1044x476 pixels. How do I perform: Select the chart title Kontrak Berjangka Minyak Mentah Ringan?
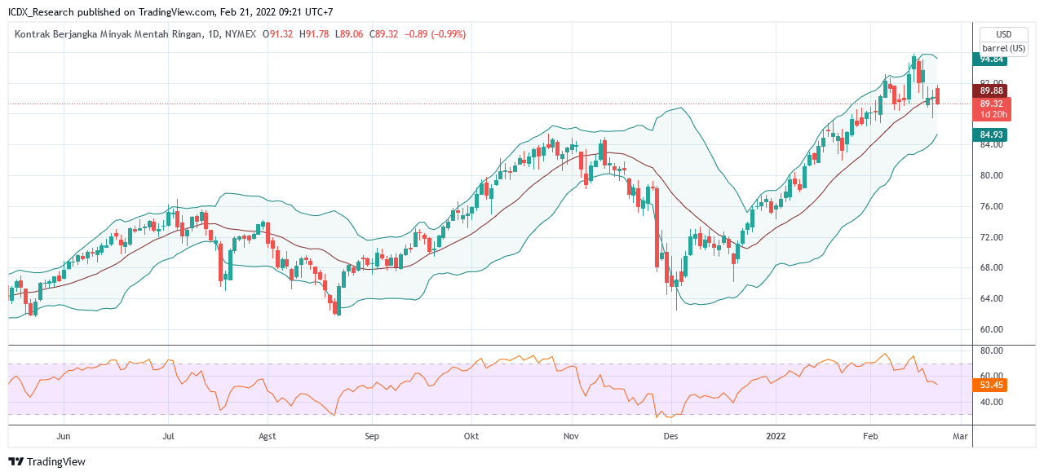[x=108, y=34]
